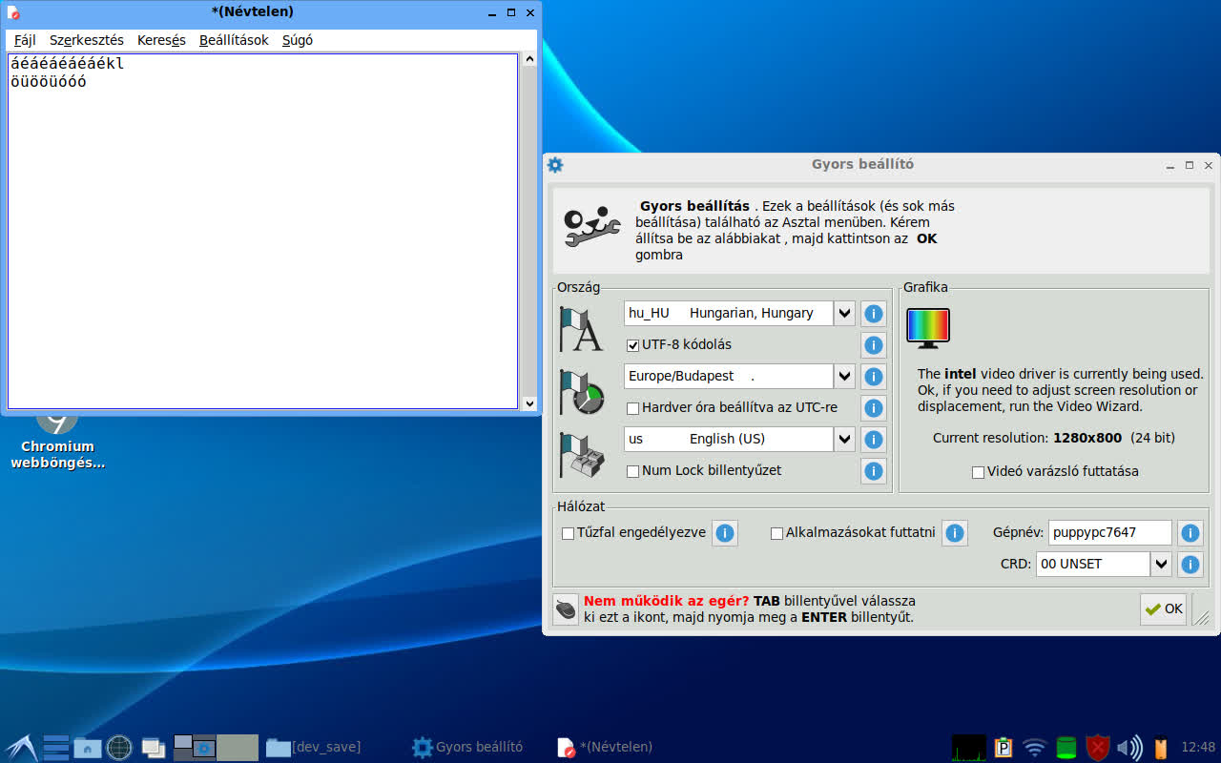Click the 12:48 clock in taskbar
This screenshot has width=1221, height=763.
point(1198,748)
